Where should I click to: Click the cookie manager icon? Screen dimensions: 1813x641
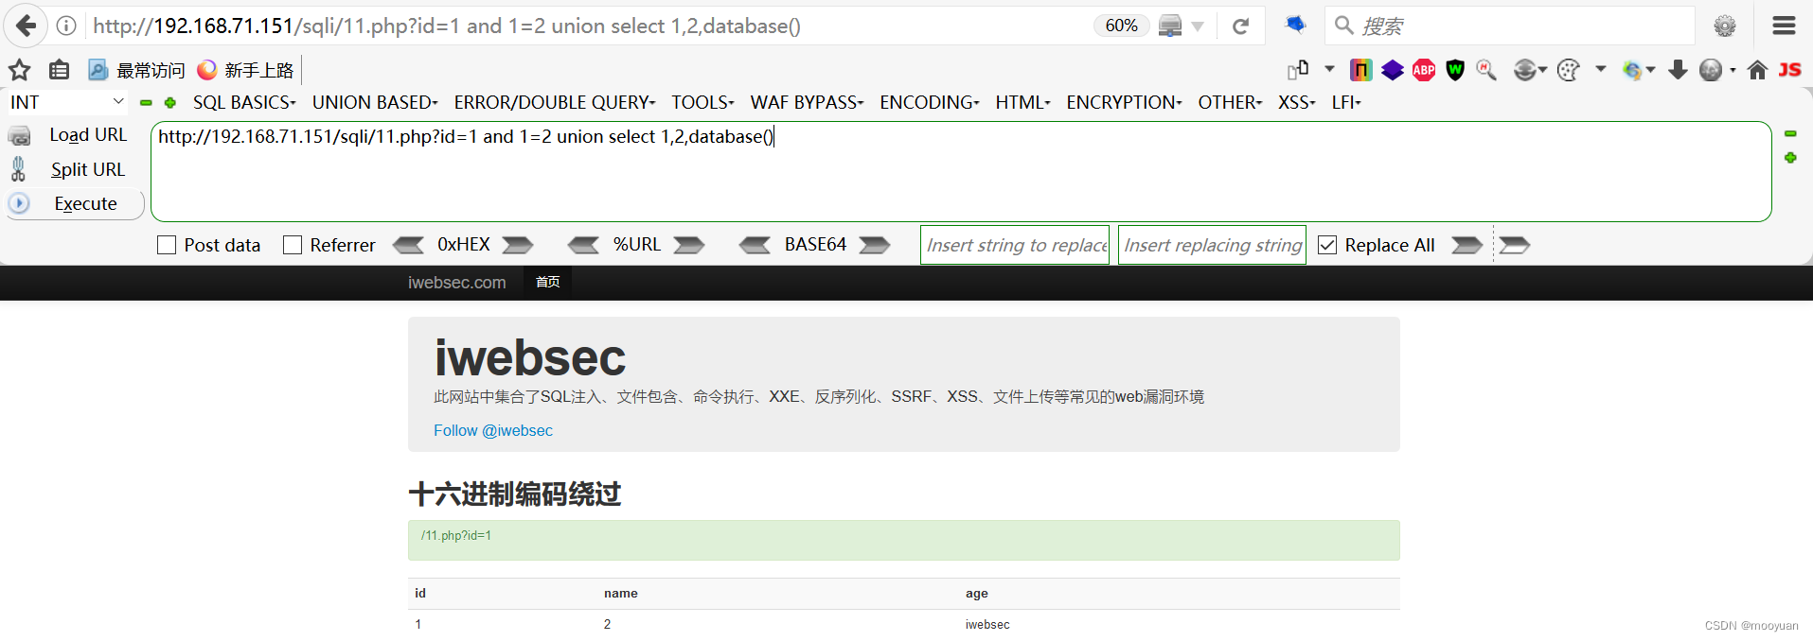[x=1568, y=70]
